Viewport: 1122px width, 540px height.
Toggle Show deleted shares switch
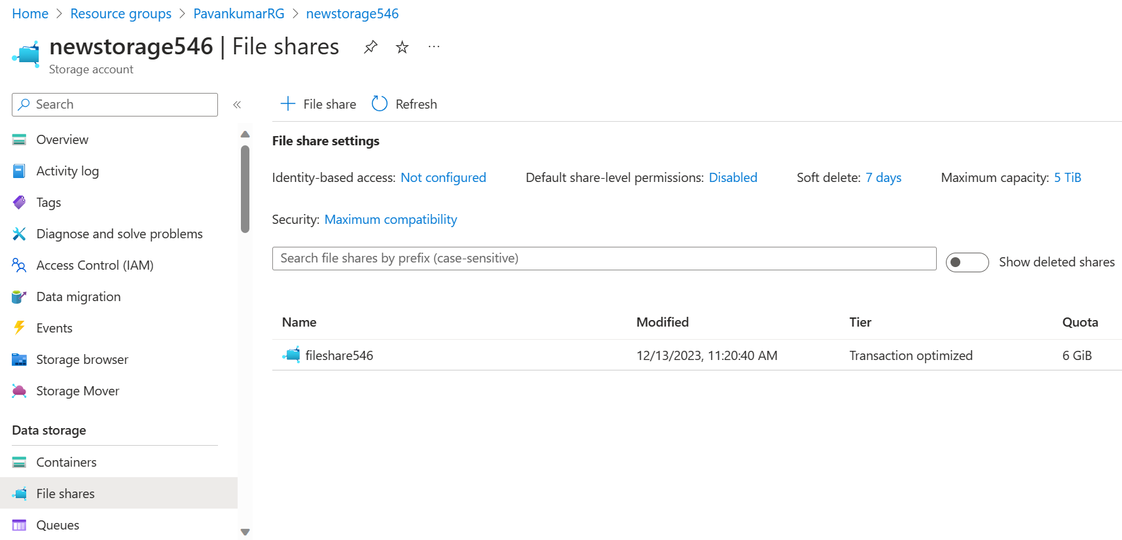[x=967, y=262]
